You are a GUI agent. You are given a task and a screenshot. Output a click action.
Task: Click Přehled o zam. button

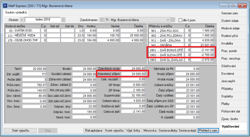(208, 131)
